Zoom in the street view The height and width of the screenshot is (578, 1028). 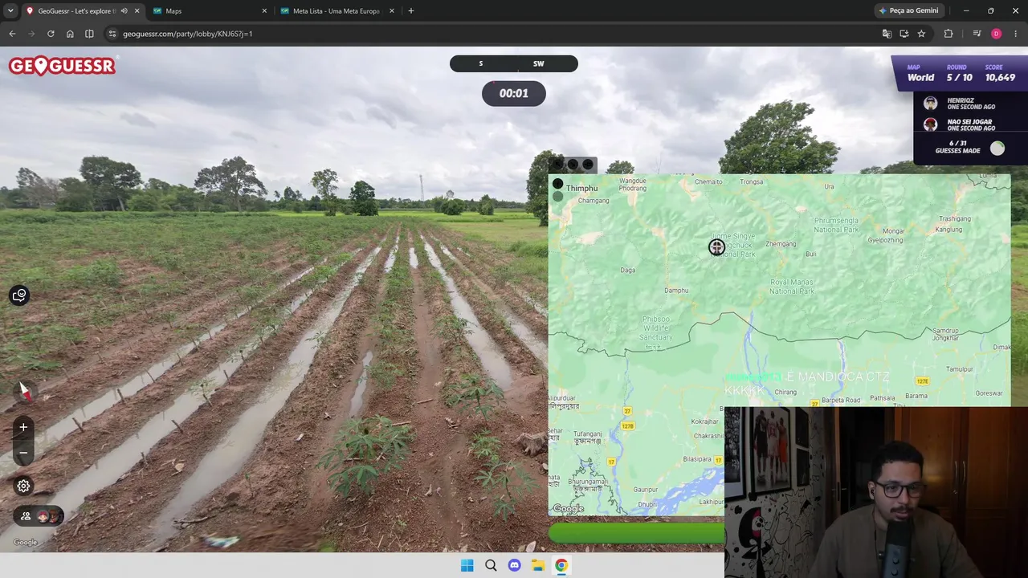pos(23,427)
